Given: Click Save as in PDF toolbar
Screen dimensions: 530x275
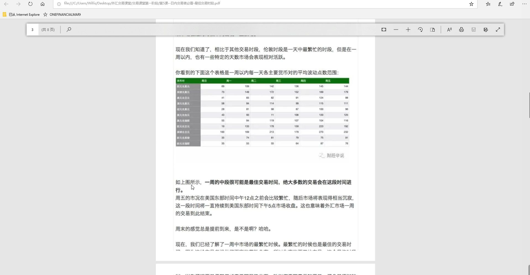Looking at the screenshot, I should coord(486,30).
